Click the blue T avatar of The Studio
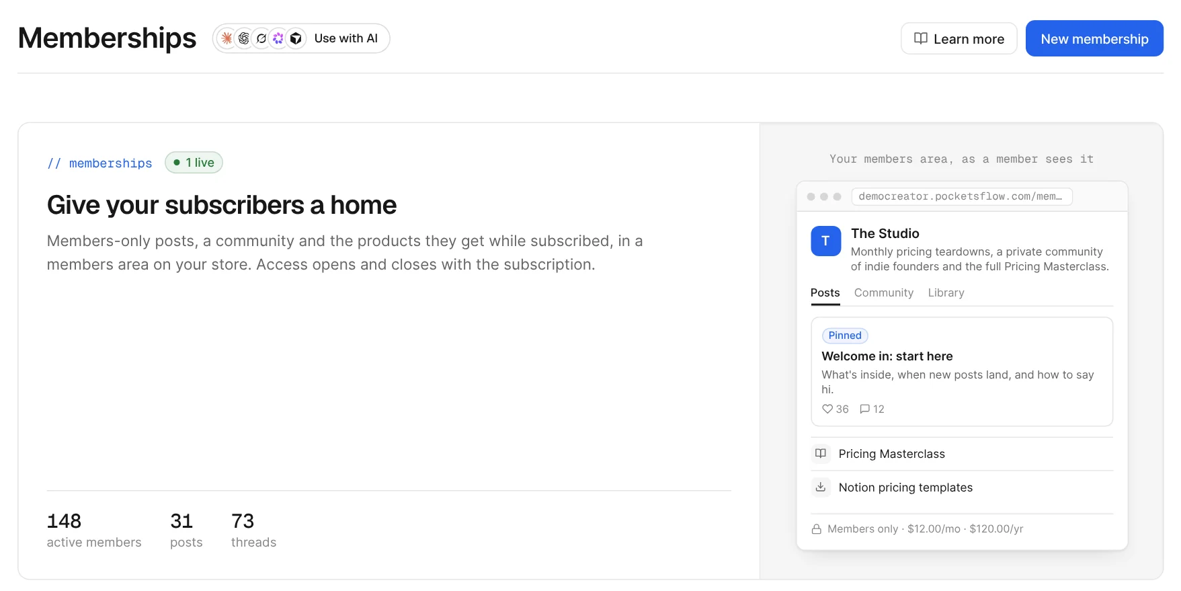This screenshot has height=591, width=1181. 825,241
